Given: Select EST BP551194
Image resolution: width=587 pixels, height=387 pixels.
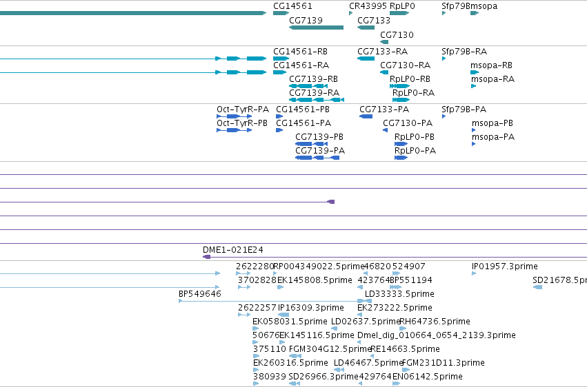Looking at the screenshot, I should coord(411,280).
